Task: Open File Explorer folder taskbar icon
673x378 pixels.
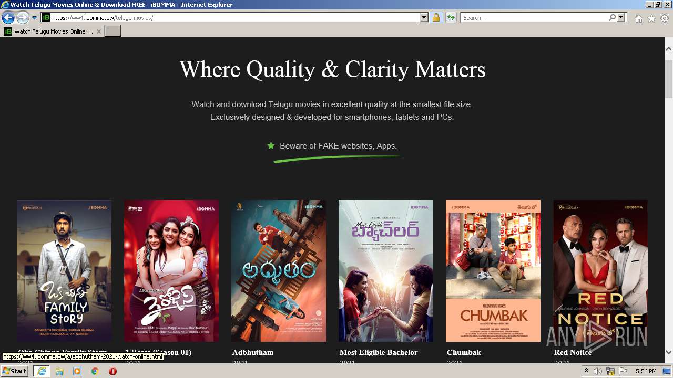Action: (59, 371)
